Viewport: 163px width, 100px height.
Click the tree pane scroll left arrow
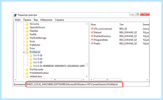[x=15, y=80]
